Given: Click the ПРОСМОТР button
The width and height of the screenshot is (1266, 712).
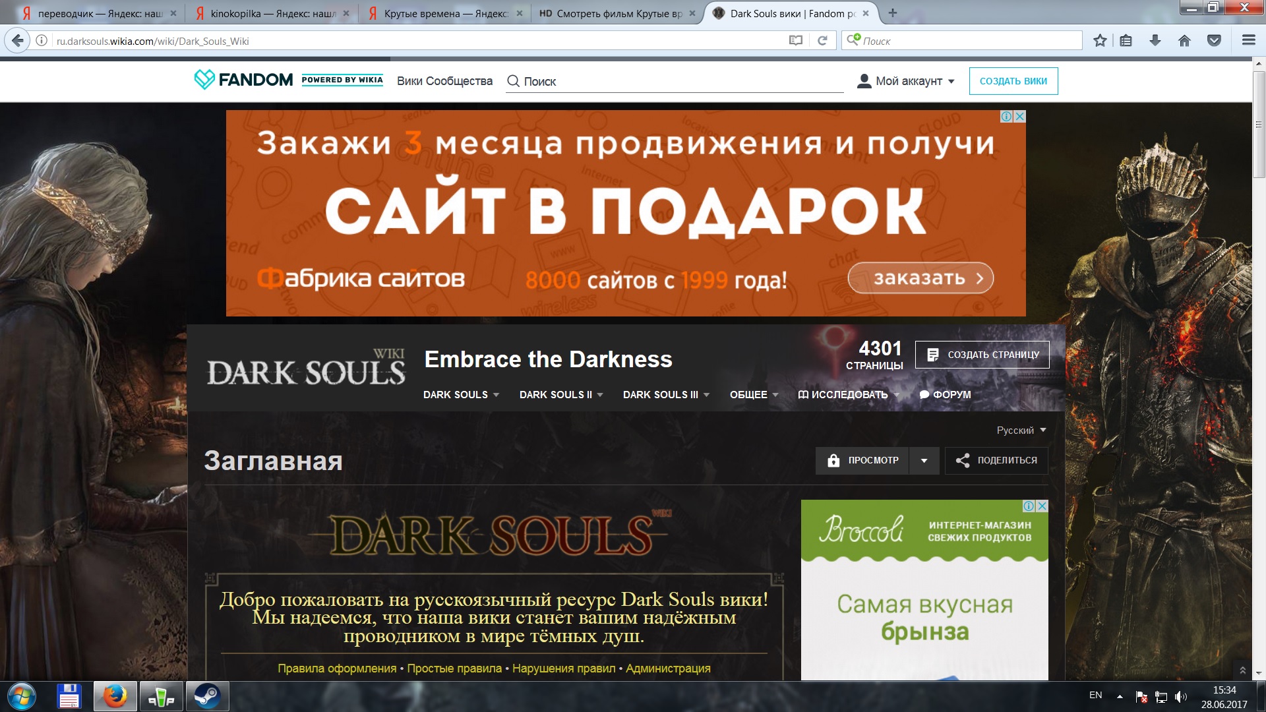Looking at the screenshot, I should [862, 460].
